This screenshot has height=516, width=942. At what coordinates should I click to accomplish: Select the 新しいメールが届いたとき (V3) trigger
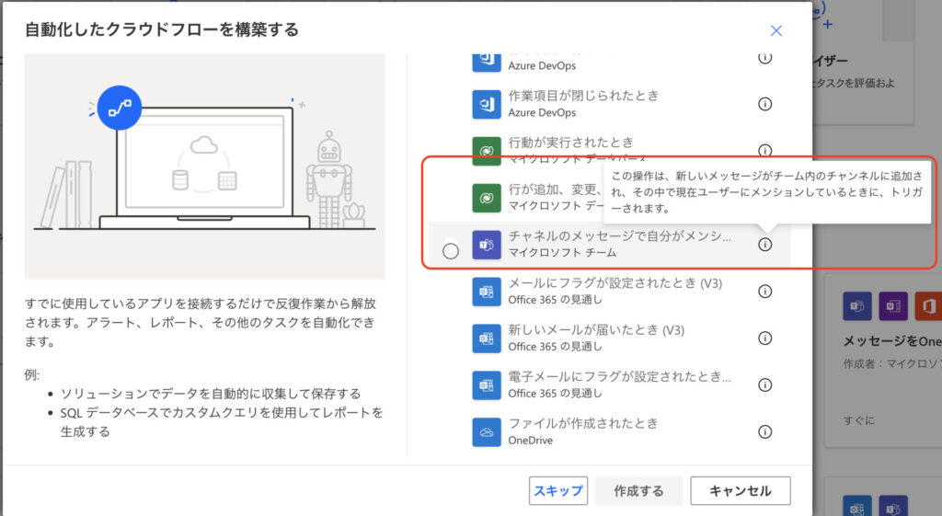tap(596, 330)
